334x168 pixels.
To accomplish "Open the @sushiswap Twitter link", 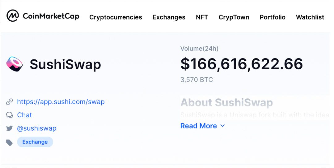I will click(37, 128).
